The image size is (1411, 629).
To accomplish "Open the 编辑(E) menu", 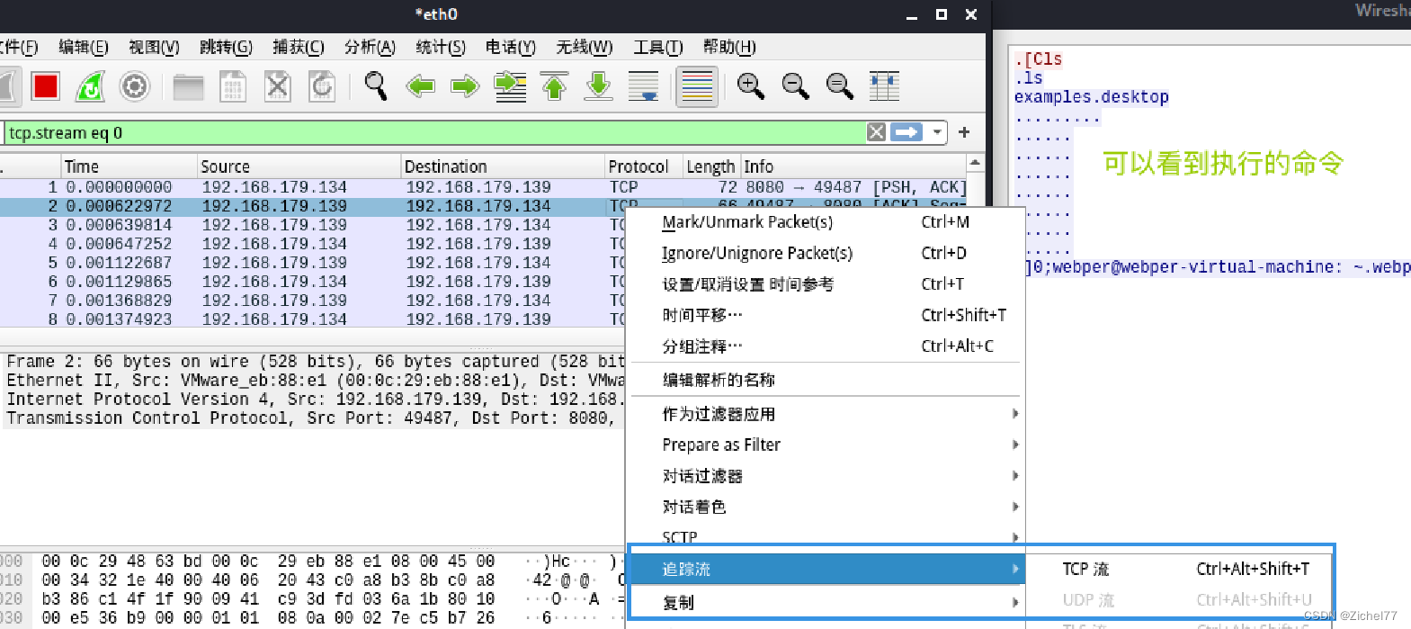I will tap(84, 47).
